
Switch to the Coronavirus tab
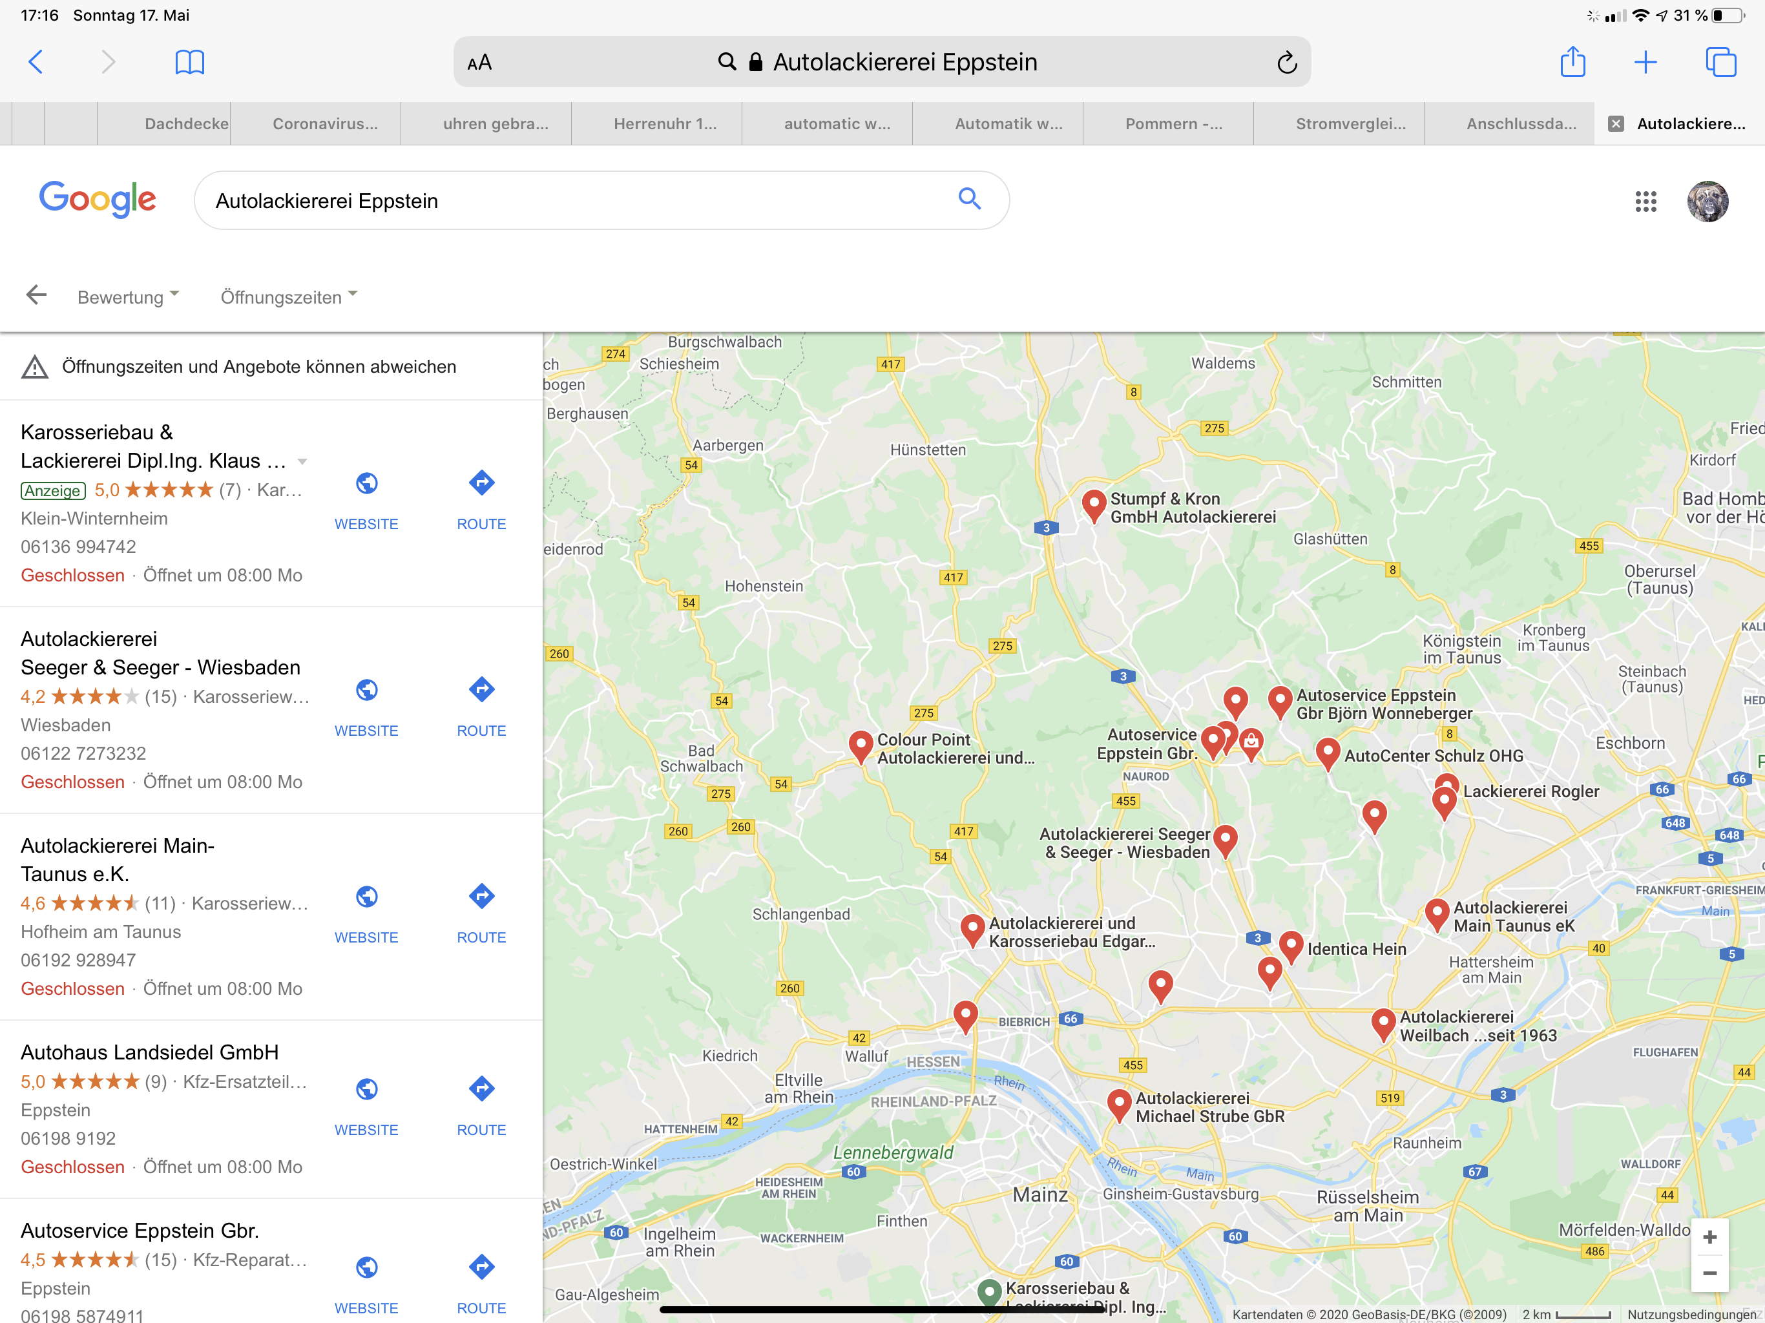click(325, 123)
